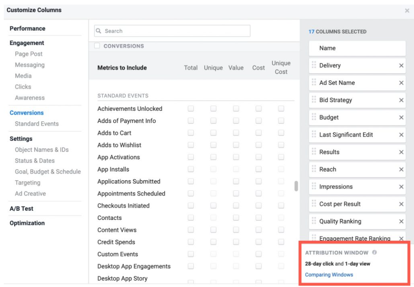Tick Total checkbox for Adds to Cart
This screenshot has height=287, width=414.
tap(190, 133)
